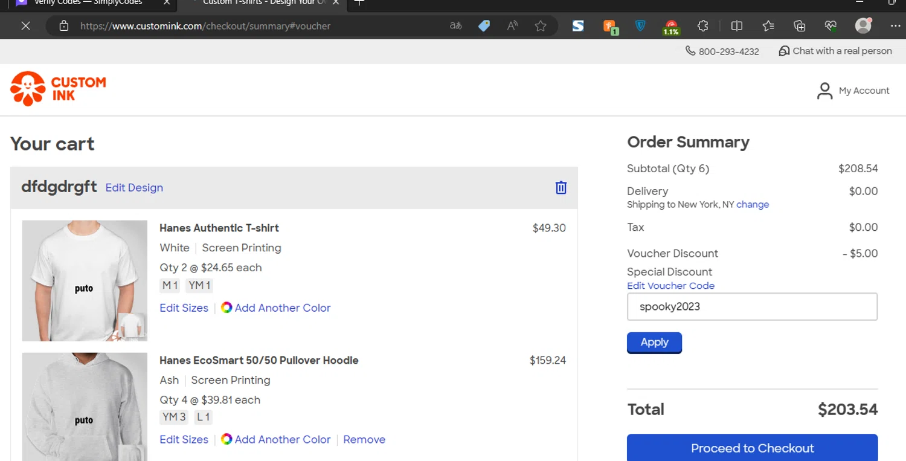Image resolution: width=906 pixels, height=461 pixels.
Task: Click the $203.54 total amount
Action: [847, 410]
